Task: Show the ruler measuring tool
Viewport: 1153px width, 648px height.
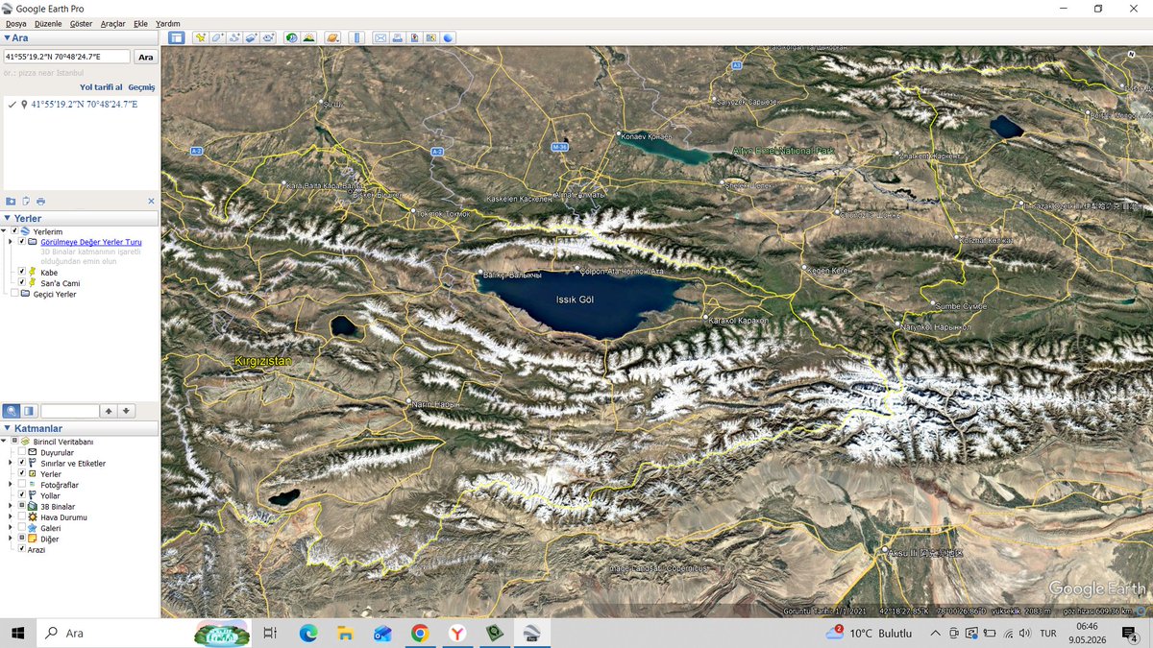Action: point(356,37)
